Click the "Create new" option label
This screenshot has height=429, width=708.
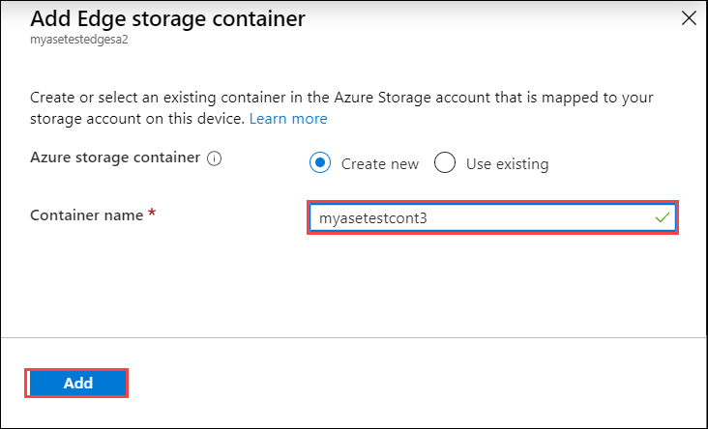click(x=380, y=164)
